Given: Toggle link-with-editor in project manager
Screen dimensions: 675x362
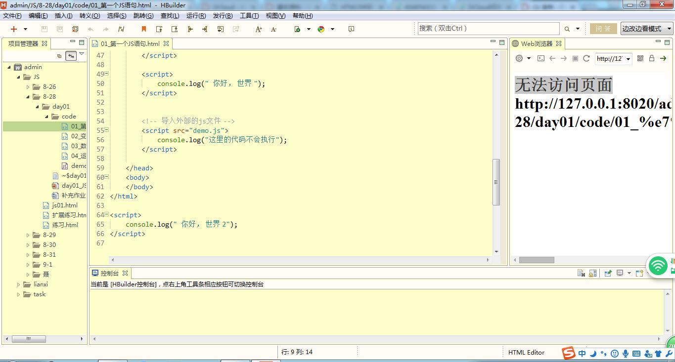Looking at the screenshot, I should coord(71,56).
